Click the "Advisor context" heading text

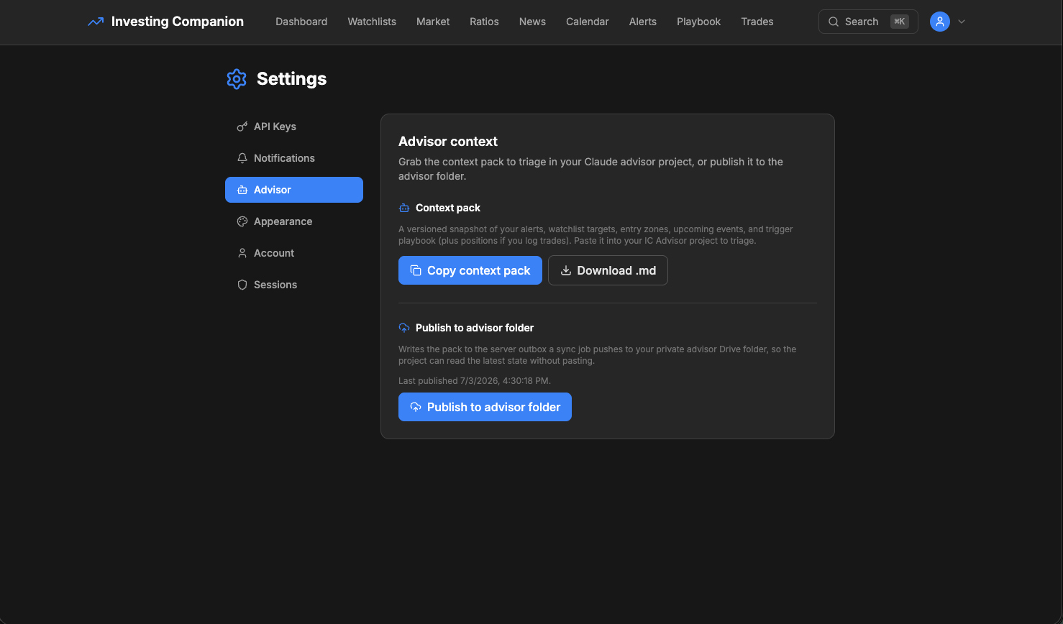[x=448, y=142]
